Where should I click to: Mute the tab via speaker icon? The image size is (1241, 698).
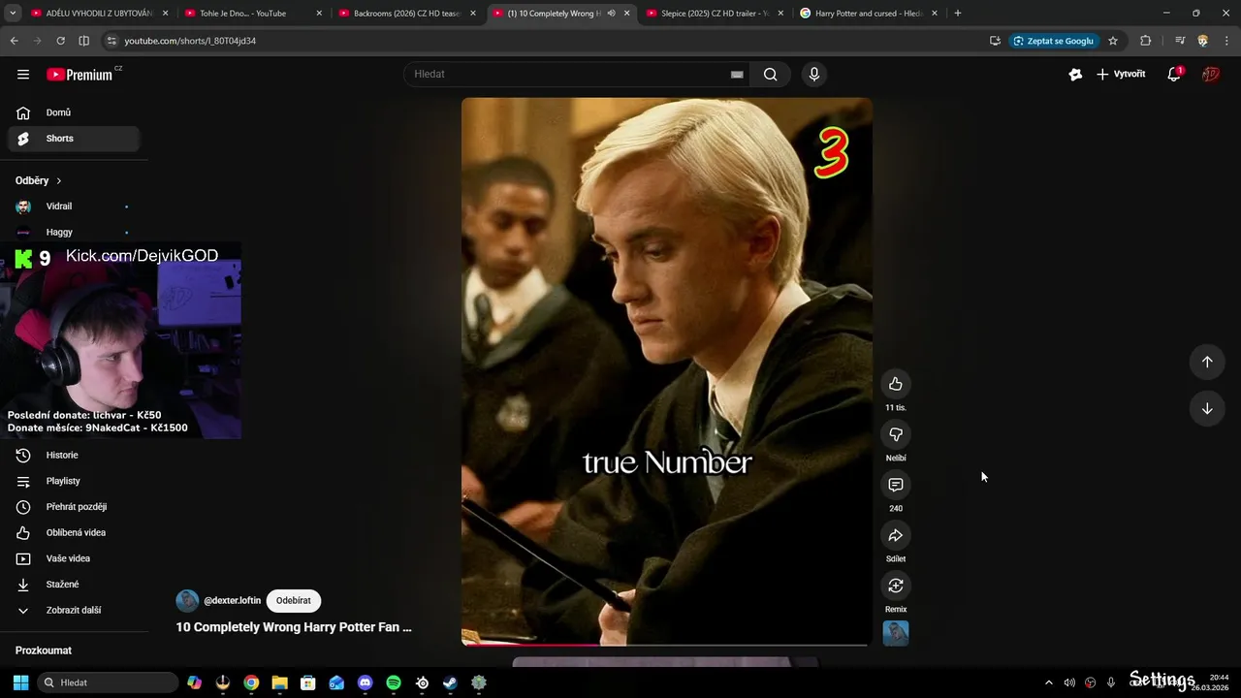pos(611,14)
